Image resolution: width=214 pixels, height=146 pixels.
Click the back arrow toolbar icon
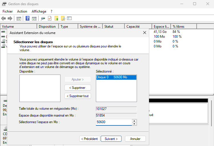click(x=3, y=19)
